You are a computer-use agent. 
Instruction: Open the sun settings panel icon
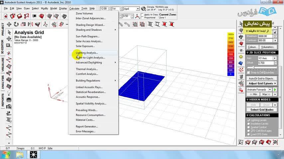pyautogui.click(x=241, y=57)
